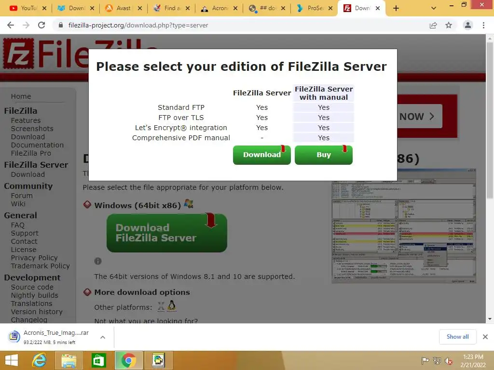Click Chrome icon in taskbar
Image resolution: width=494 pixels, height=370 pixels.
click(x=128, y=360)
